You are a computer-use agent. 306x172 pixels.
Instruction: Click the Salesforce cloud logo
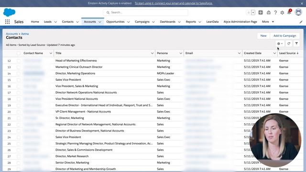coord(9,12)
